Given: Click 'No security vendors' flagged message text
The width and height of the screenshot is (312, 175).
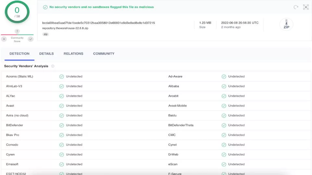Looking at the screenshot, I should tap(101, 7).
